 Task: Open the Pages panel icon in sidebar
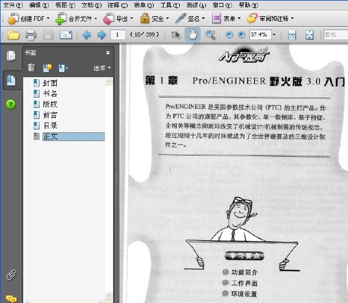[11, 56]
